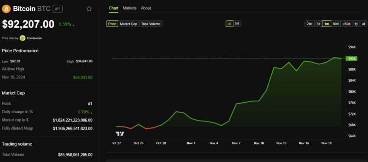Set the chart range to 90d

pyautogui.click(x=336, y=24)
